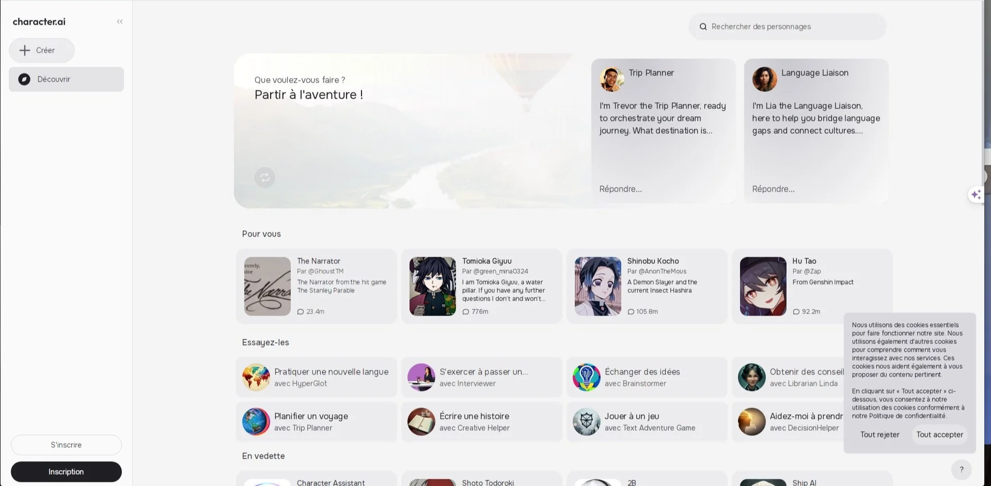Click the Creative Helper book avatar
Image resolution: width=991 pixels, height=486 pixels.
pyautogui.click(x=421, y=421)
